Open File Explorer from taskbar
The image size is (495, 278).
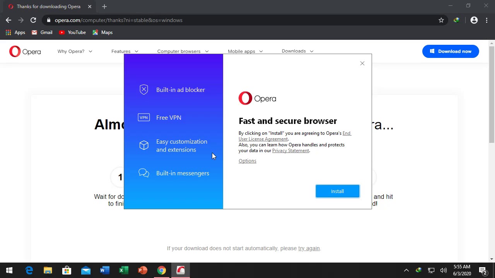(x=48, y=270)
